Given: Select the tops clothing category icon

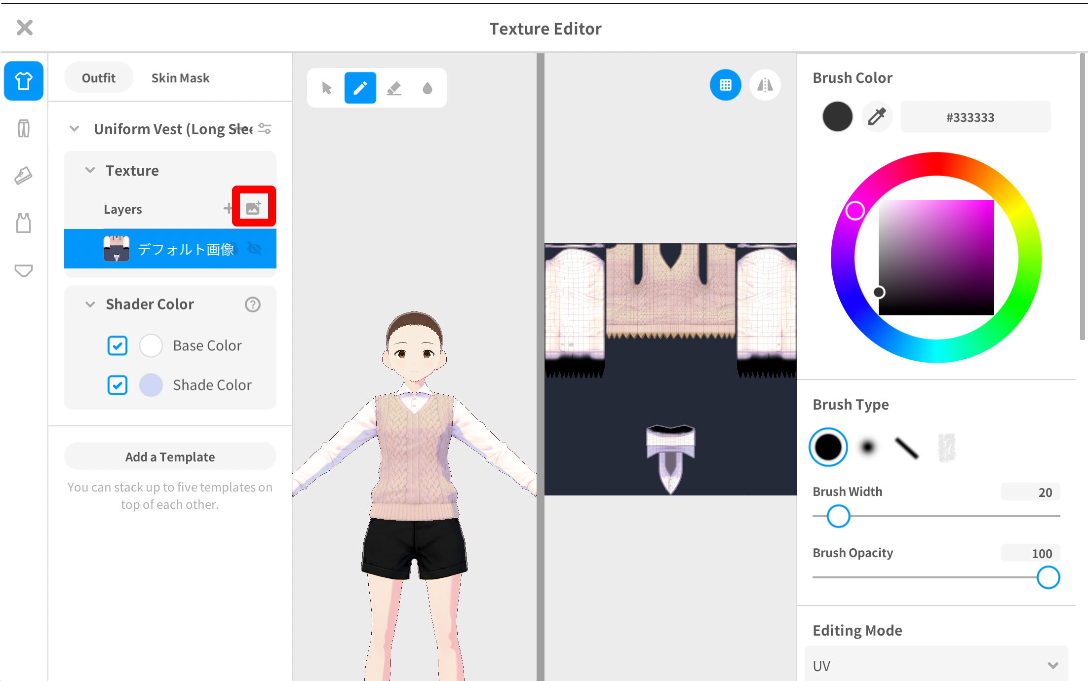Looking at the screenshot, I should [x=24, y=81].
